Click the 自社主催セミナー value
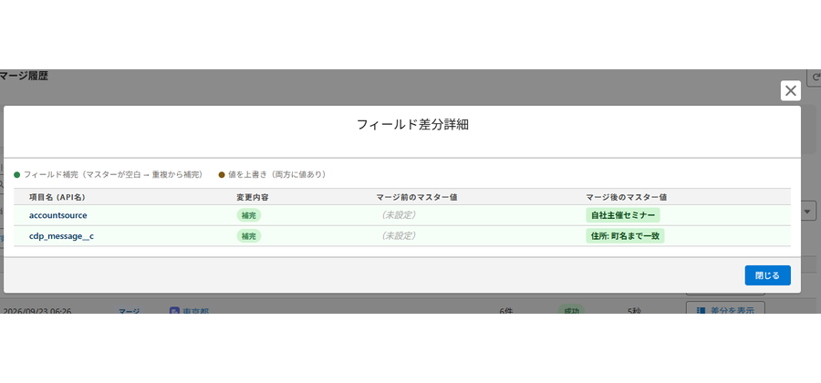This screenshot has width=821, height=383. pos(622,215)
